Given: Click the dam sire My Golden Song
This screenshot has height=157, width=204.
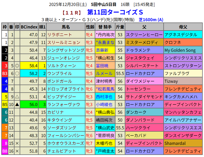Looking at the screenshot, I should coord(180,50).
